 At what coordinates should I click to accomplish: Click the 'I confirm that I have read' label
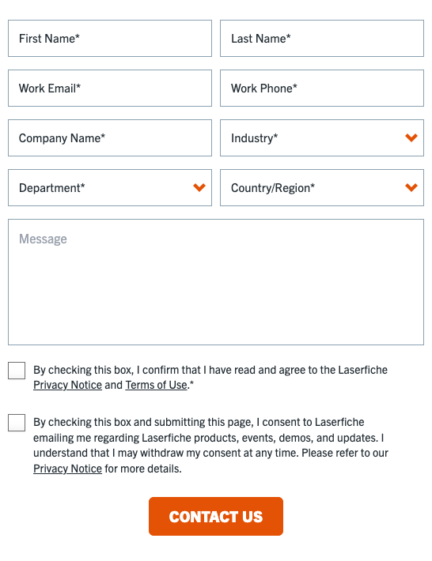coord(210,377)
